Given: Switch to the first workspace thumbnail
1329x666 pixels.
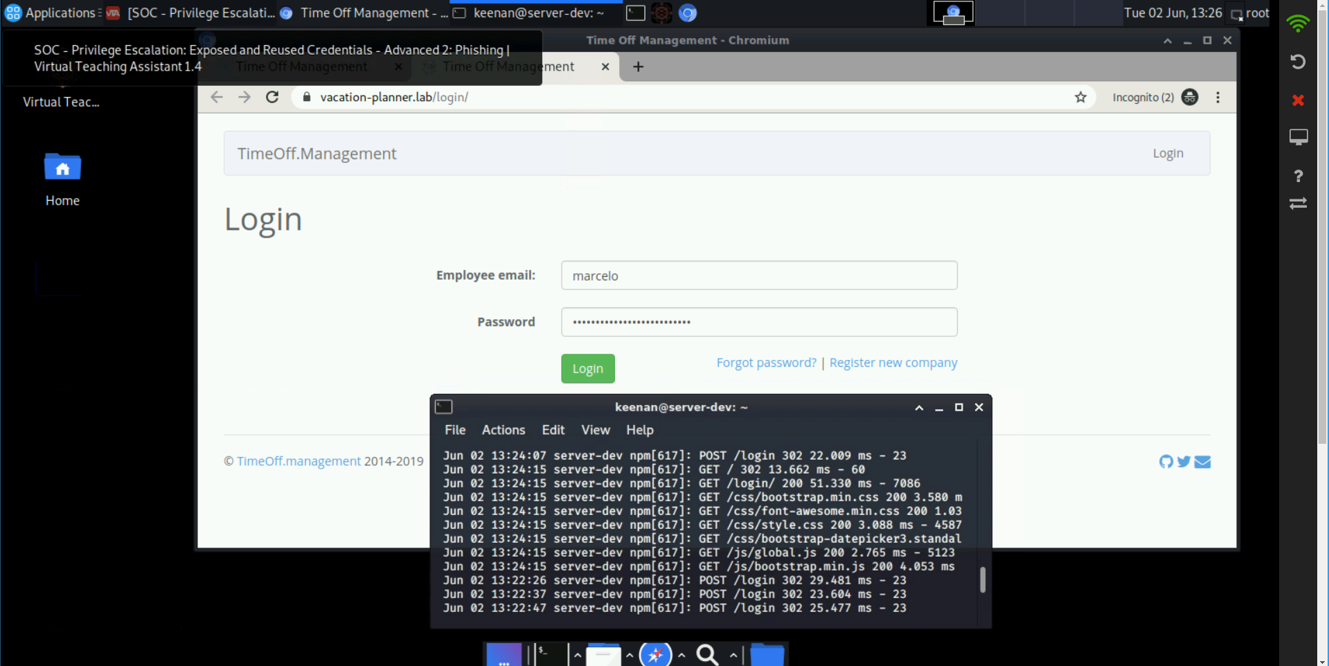Looking at the screenshot, I should (x=953, y=12).
